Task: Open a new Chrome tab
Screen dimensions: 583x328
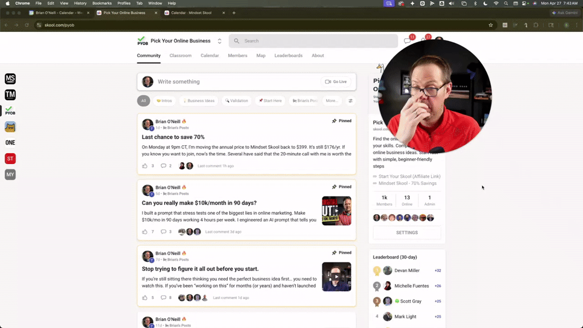Action: point(234,13)
